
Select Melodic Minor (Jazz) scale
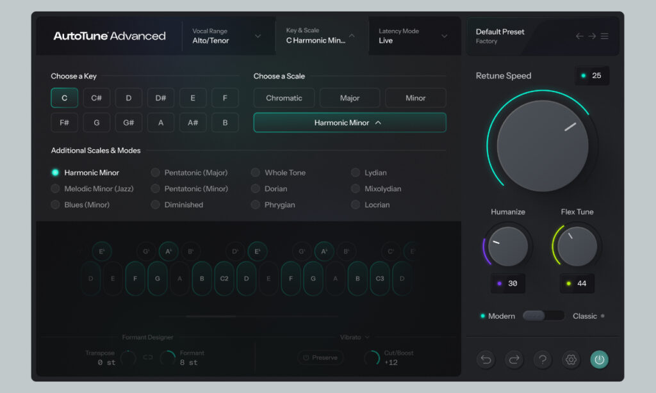(92, 189)
